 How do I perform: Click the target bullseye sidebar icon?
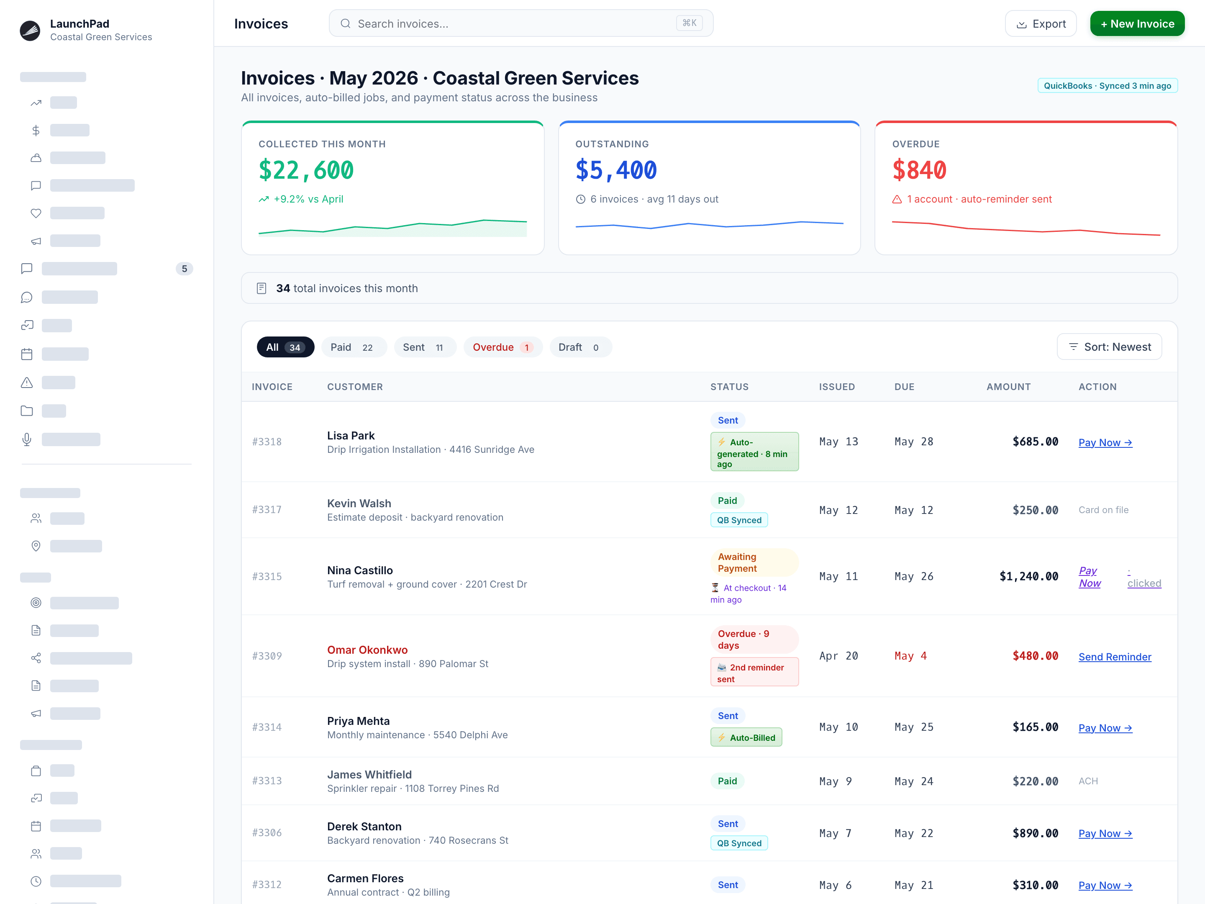pos(36,603)
